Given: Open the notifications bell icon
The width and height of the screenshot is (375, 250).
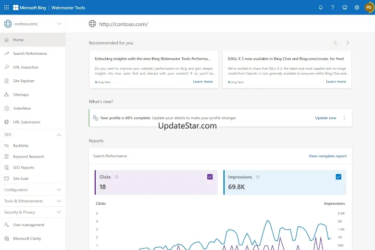Looking at the screenshot, I should tap(321, 8).
